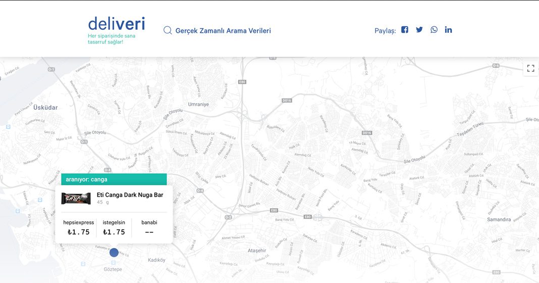The width and height of the screenshot is (539, 283).
Task: Select the Gerçek Zamanlı Arama Verileri heading
Action: click(223, 31)
